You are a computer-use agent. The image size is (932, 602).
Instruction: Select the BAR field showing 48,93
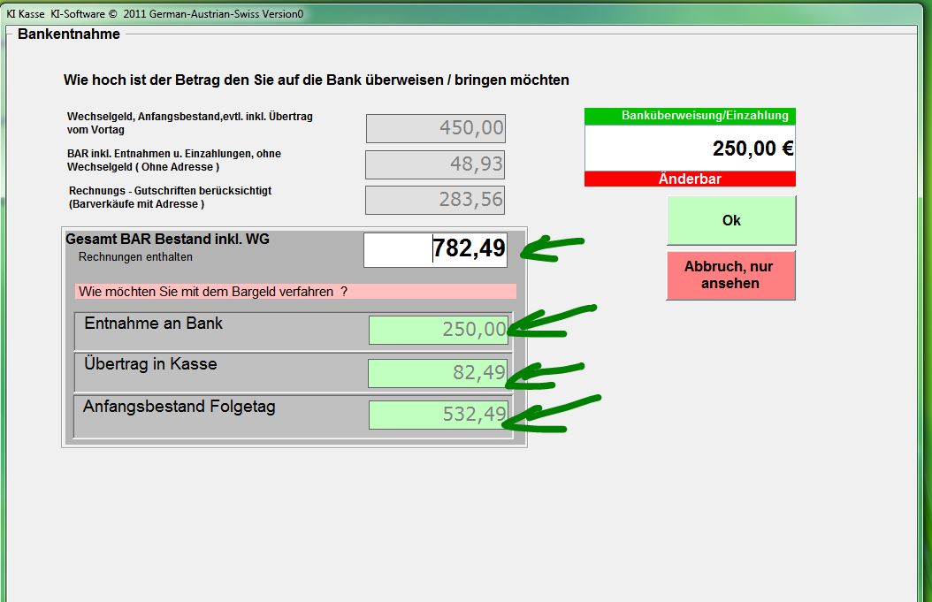[435, 164]
